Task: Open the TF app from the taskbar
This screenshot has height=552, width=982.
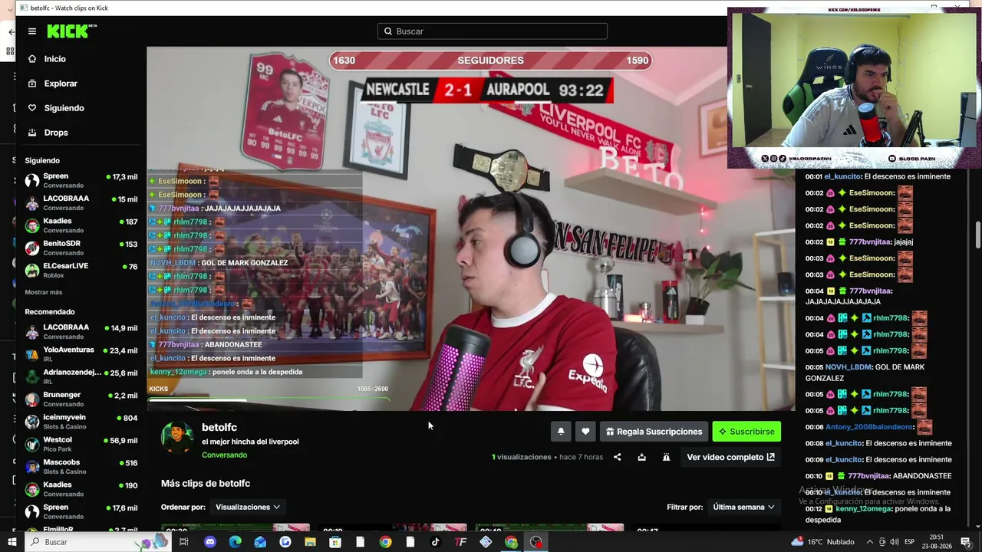Action: (460, 542)
